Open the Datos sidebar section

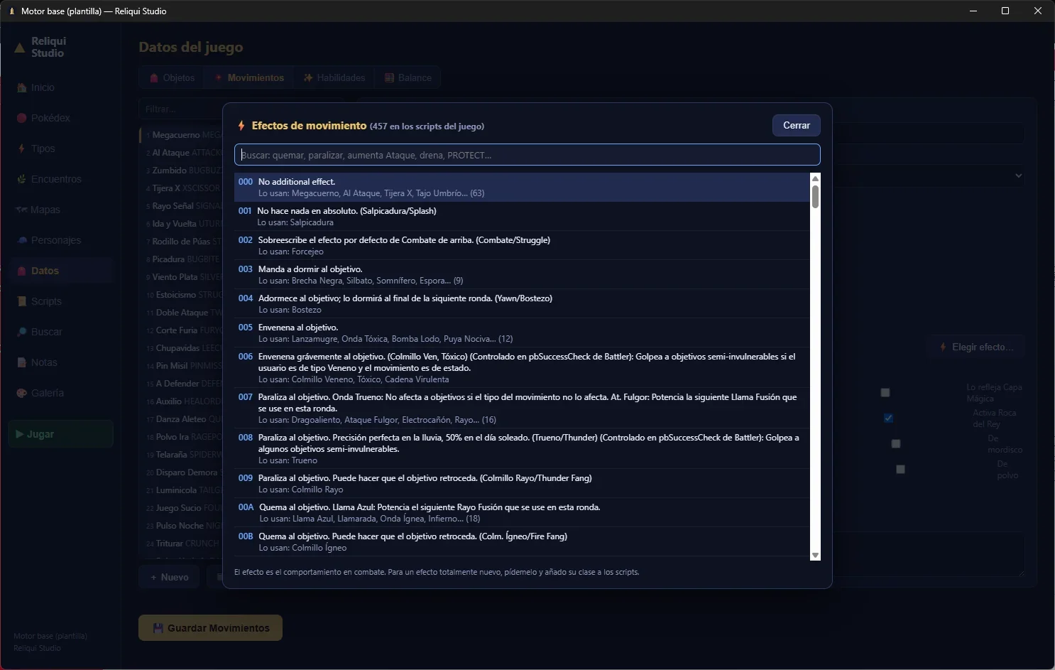[x=60, y=271]
